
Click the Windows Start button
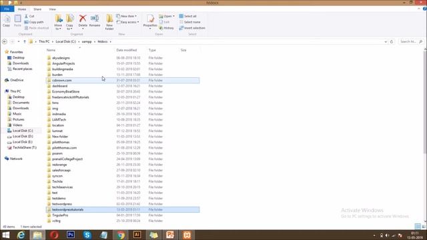6,235
